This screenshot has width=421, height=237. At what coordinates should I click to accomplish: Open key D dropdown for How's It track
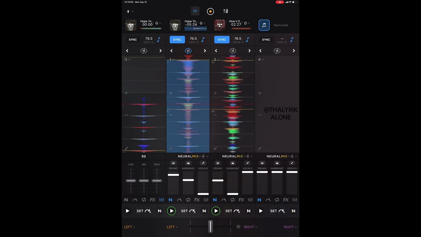coord(247,23)
